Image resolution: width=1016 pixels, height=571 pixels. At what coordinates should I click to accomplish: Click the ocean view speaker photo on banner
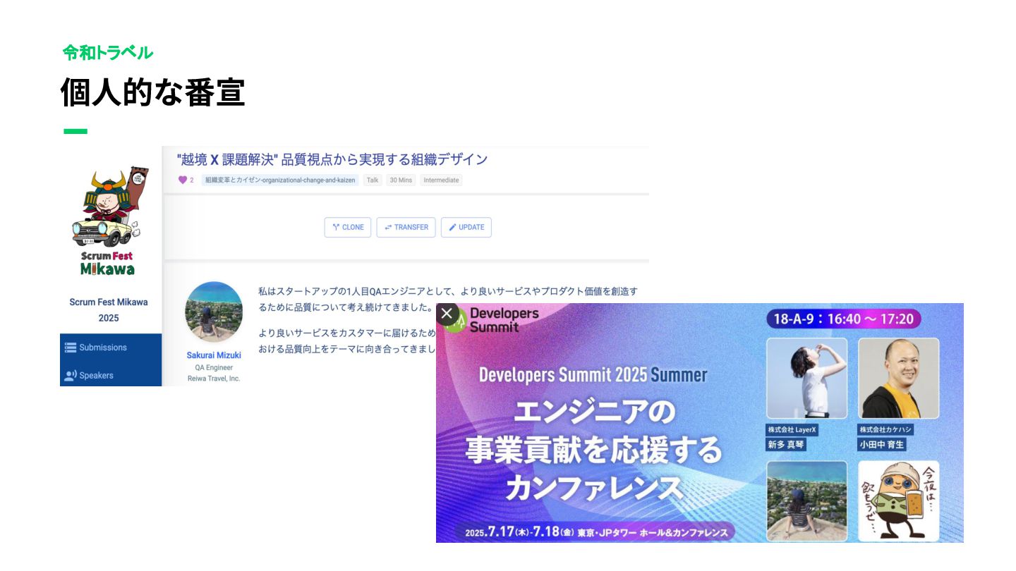(x=807, y=501)
